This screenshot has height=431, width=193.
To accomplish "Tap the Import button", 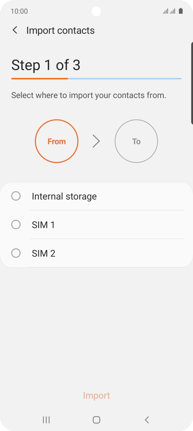I will [x=96, y=395].
